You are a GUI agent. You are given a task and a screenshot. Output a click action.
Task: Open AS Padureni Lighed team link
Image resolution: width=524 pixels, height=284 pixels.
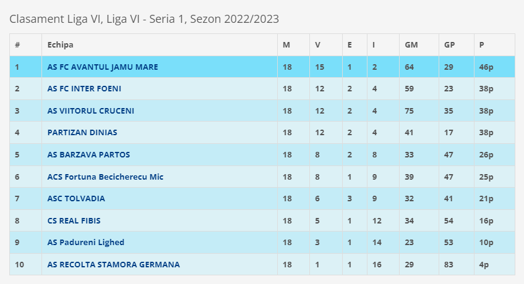[86, 243]
